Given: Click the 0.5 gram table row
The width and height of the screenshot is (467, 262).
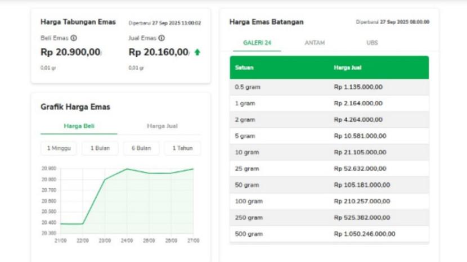Looking at the screenshot, I should point(329,87).
